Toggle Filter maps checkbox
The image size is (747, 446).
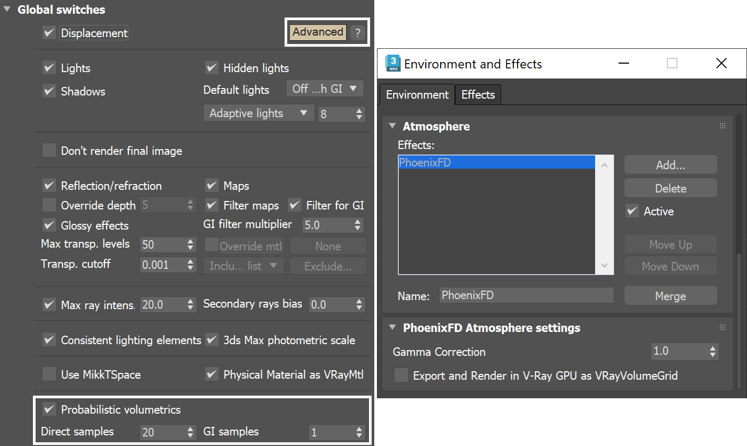coord(212,205)
